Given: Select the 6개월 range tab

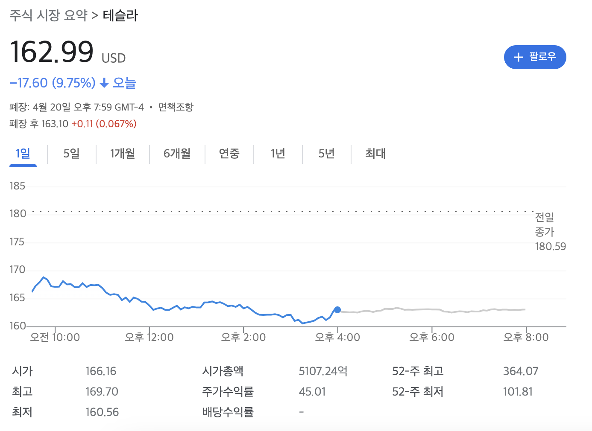Looking at the screenshot, I should pyautogui.click(x=177, y=154).
